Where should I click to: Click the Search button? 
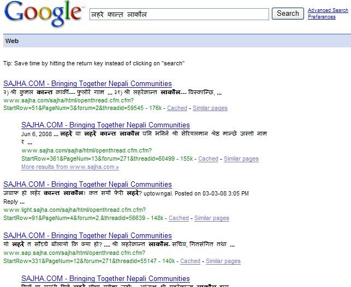pos(288,14)
